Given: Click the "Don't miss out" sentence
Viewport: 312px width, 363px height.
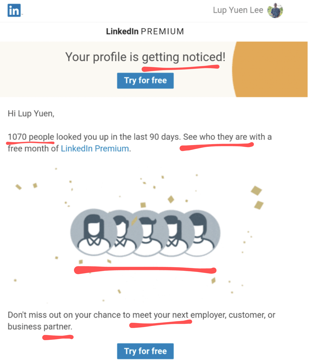Looking at the screenshot, I should [x=141, y=315].
